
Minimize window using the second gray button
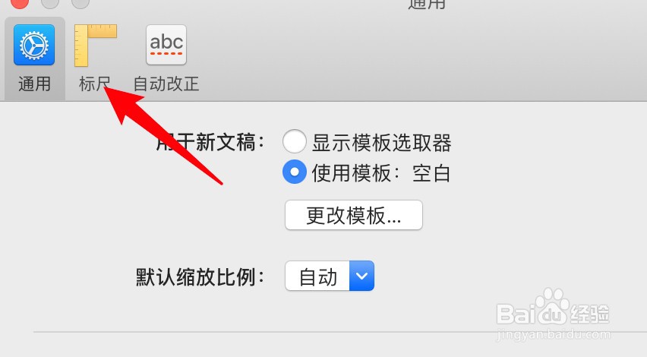[50, 2]
